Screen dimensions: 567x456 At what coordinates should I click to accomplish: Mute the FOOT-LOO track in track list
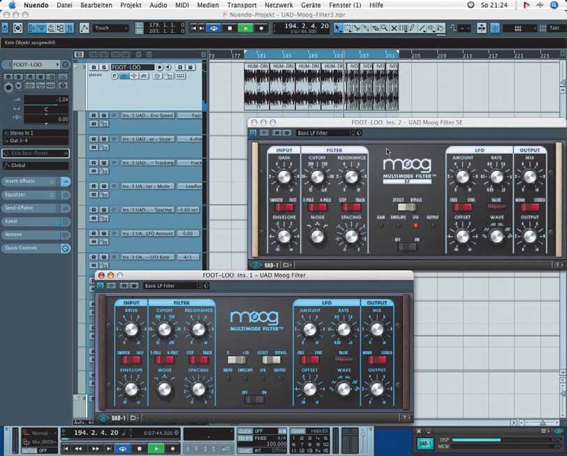coord(94,67)
